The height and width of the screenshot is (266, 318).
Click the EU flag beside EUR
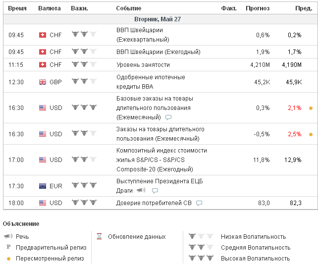click(42, 186)
